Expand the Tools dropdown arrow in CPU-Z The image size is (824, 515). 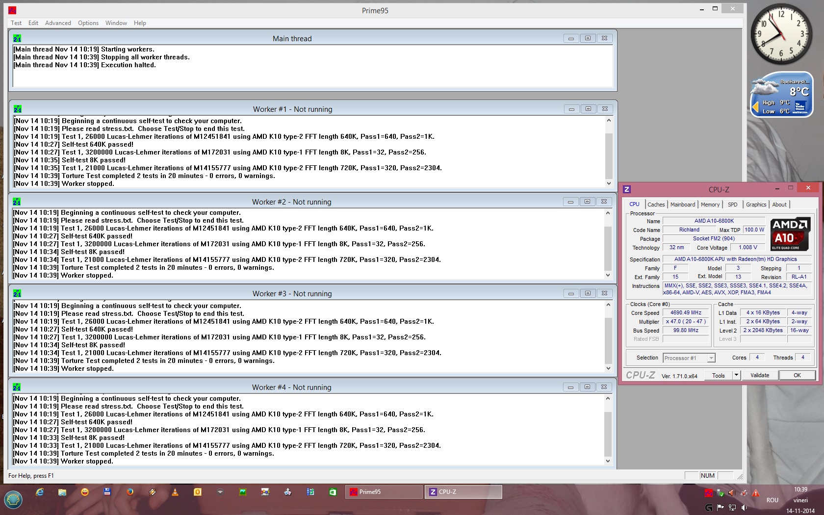coord(736,375)
